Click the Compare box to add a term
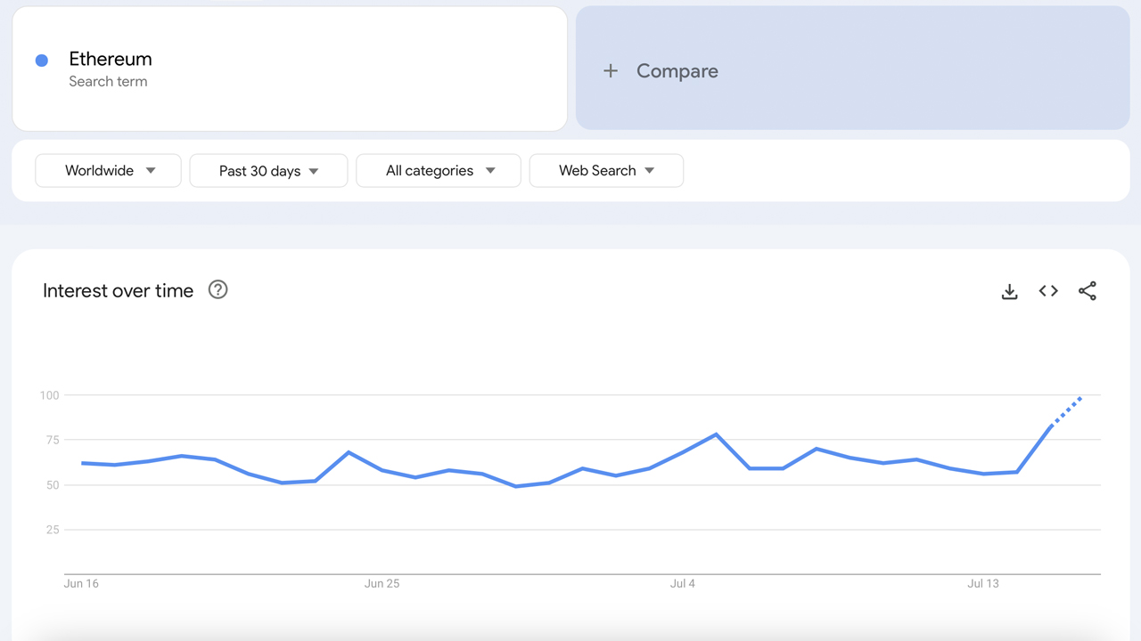 852,70
